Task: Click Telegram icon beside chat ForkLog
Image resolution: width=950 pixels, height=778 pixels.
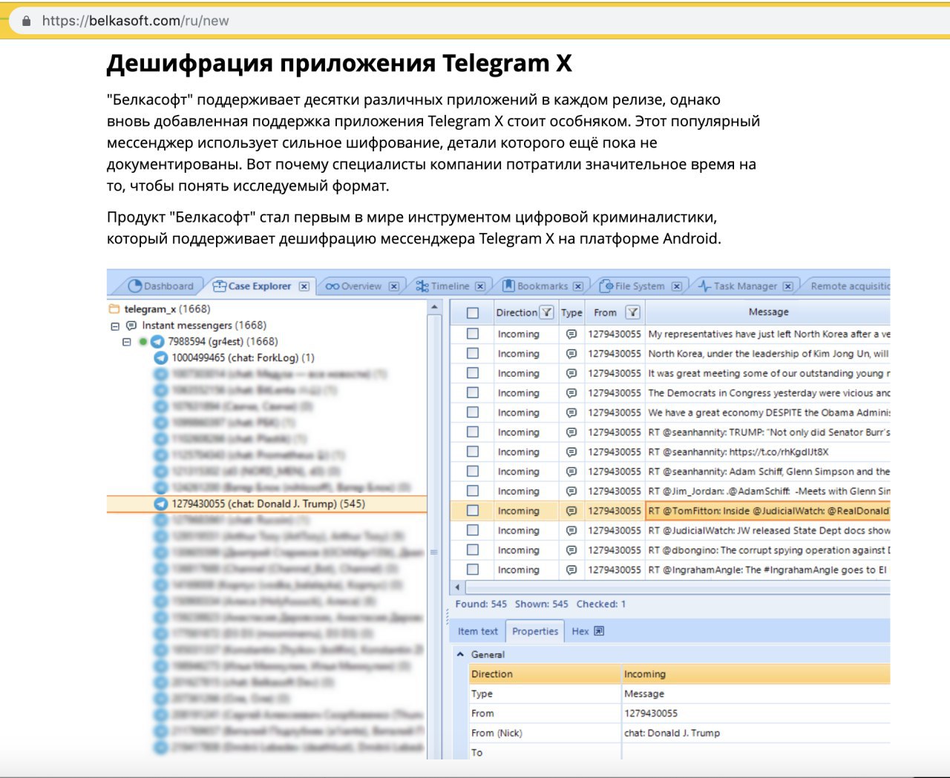Action: click(x=160, y=357)
